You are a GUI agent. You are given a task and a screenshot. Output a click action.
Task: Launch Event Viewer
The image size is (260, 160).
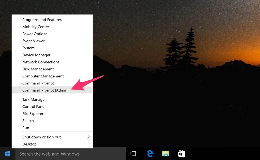point(34,41)
